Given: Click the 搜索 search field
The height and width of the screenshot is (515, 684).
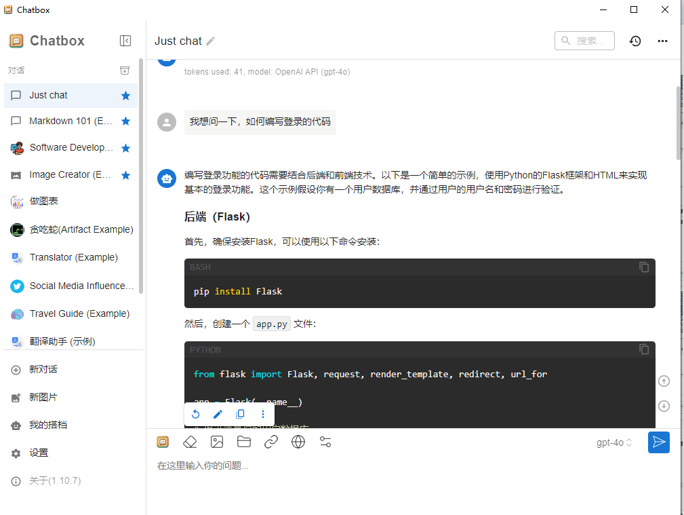Looking at the screenshot, I should coord(584,41).
